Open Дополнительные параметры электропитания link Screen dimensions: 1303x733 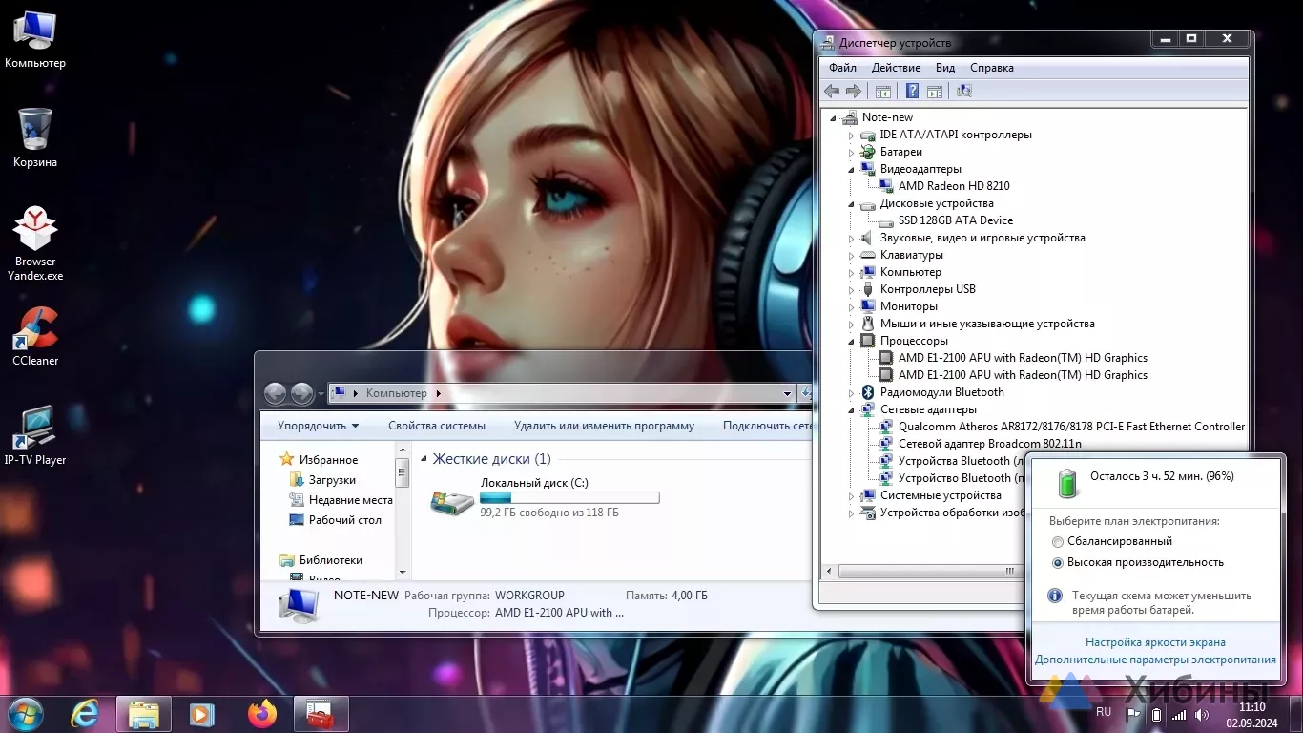1155,660
